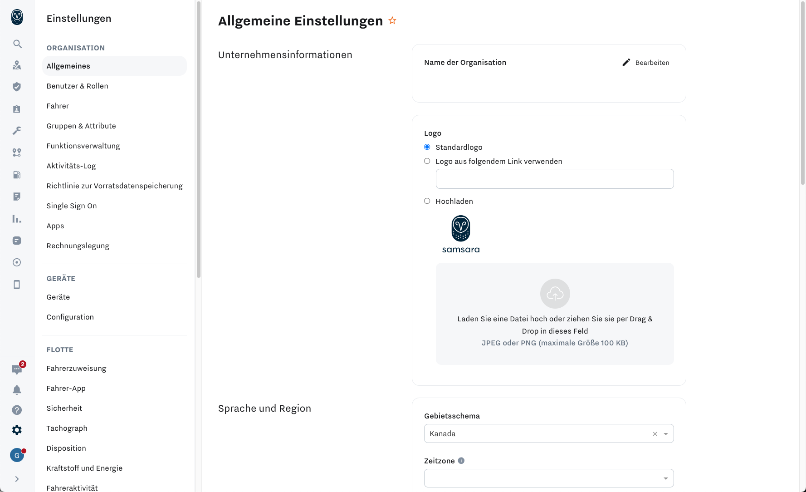Image resolution: width=806 pixels, height=492 pixels.
Task: Open the notifications bell icon
Action: pyautogui.click(x=17, y=390)
